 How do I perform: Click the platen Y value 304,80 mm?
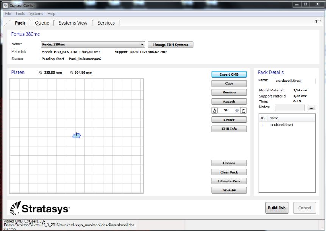83,73
